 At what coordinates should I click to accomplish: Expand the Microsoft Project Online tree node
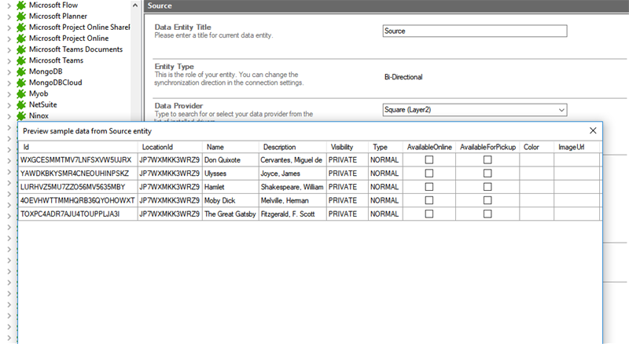click(x=6, y=38)
